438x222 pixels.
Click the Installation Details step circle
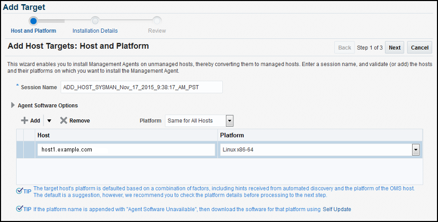95,21
